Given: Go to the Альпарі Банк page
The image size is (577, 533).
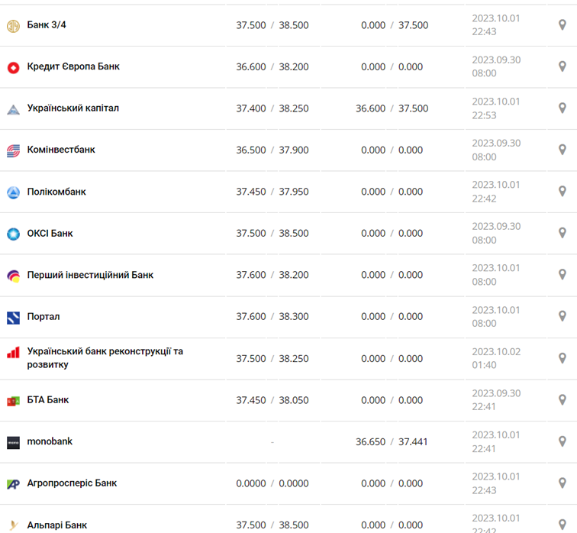Looking at the screenshot, I should tap(57, 525).
